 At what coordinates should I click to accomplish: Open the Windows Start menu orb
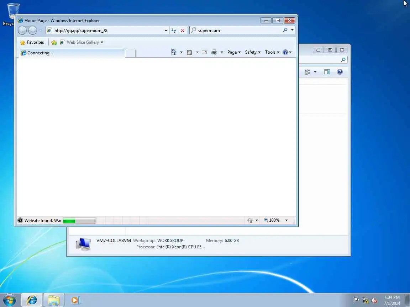(x=10, y=300)
